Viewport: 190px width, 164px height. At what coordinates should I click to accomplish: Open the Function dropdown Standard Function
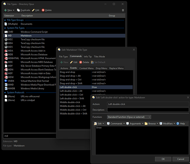129,117
